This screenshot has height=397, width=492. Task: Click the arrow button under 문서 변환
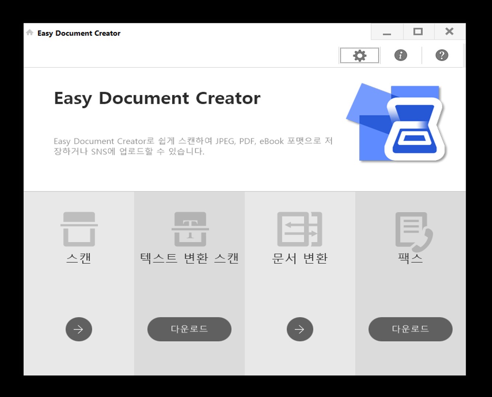coord(300,329)
